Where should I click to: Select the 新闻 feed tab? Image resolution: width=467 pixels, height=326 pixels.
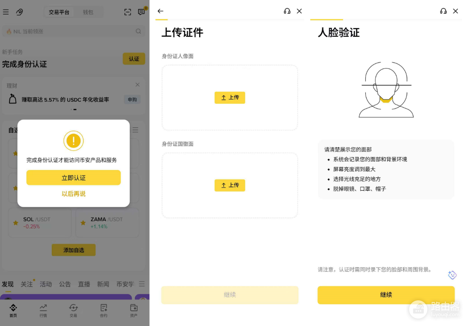pyautogui.click(x=103, y=284)
